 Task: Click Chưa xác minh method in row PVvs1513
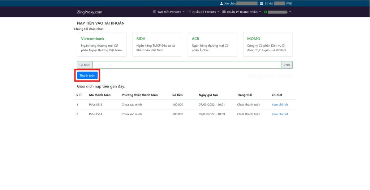132,104
